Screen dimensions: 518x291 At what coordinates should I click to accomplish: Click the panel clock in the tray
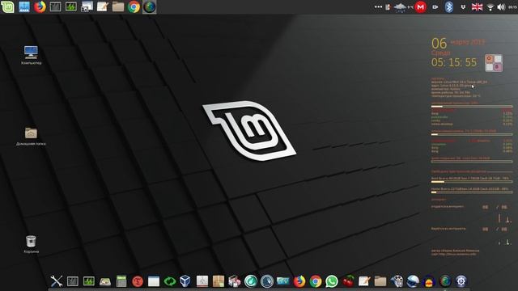point(512,7)
